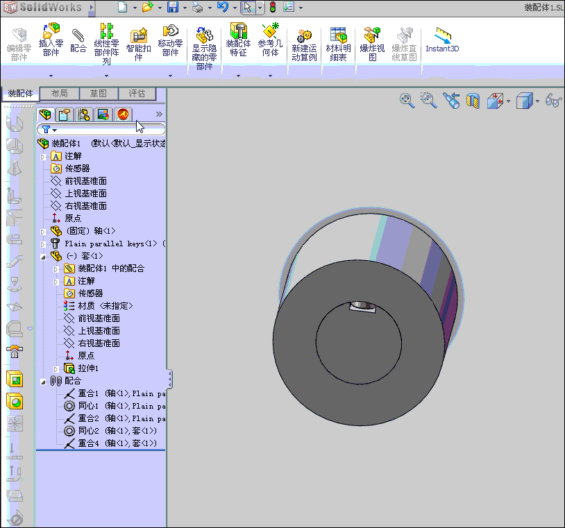Open dropdown under 移动零部件
This screenshot has width=565, height=528.
(170, 76)
